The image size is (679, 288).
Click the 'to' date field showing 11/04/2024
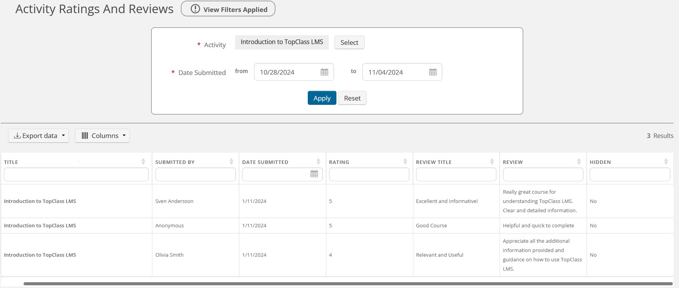pyautogui.click(x=402, y=72)
